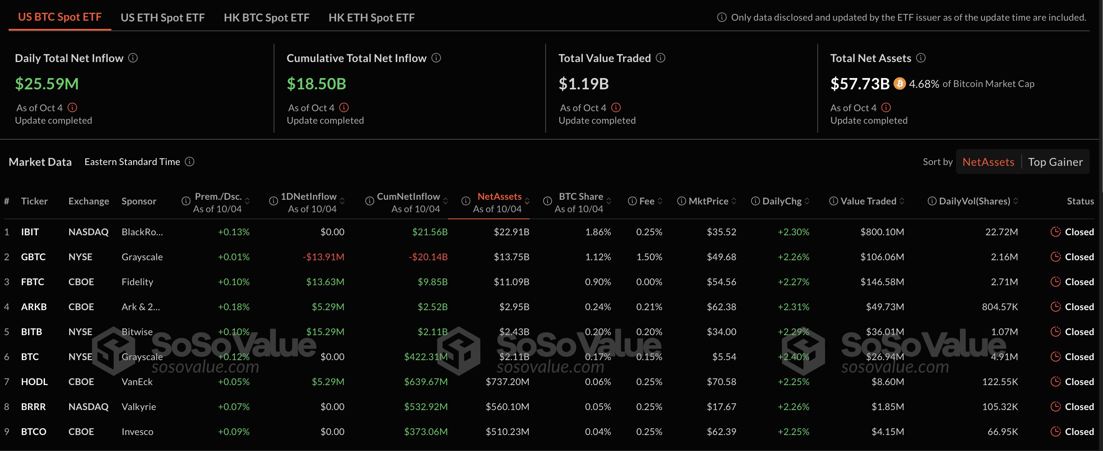This screenshot has height=451, width=1103.
Task: Click the closed-market clock icon in IBIT row
Action: [x=1055, y=232]
